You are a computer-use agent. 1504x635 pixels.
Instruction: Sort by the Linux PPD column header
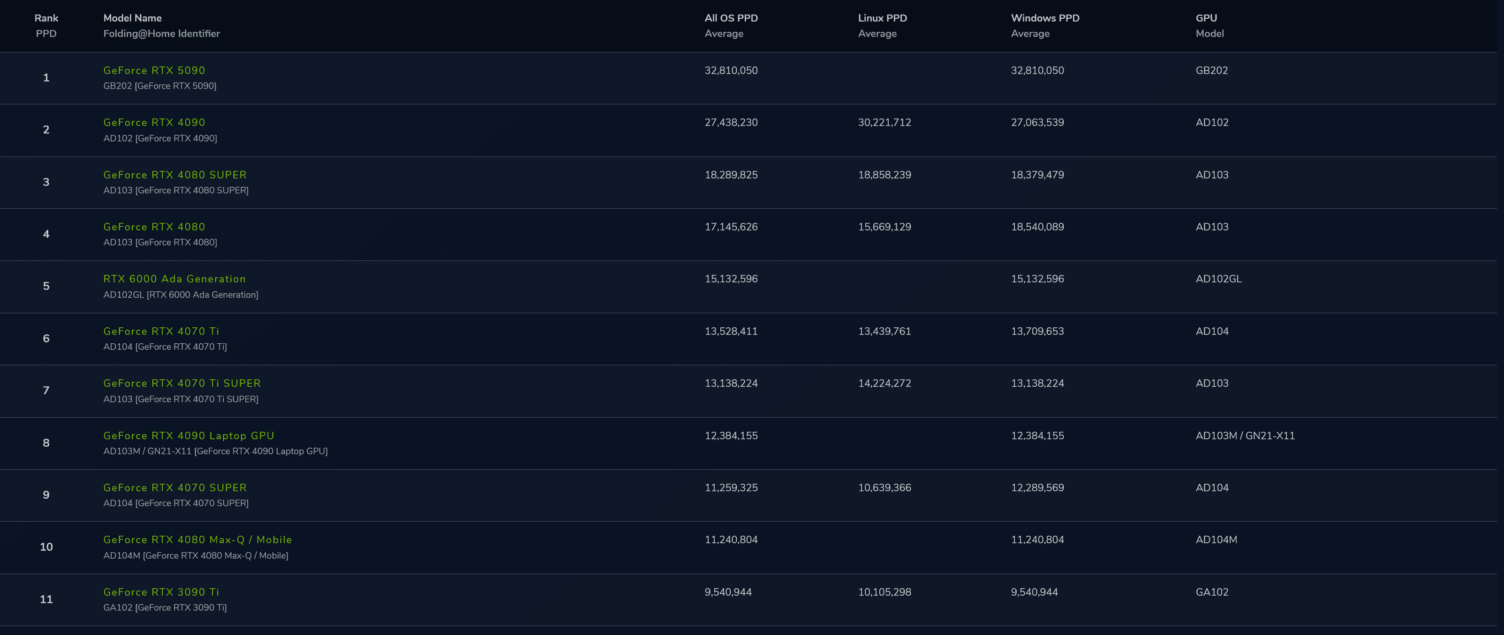[882, 26]
